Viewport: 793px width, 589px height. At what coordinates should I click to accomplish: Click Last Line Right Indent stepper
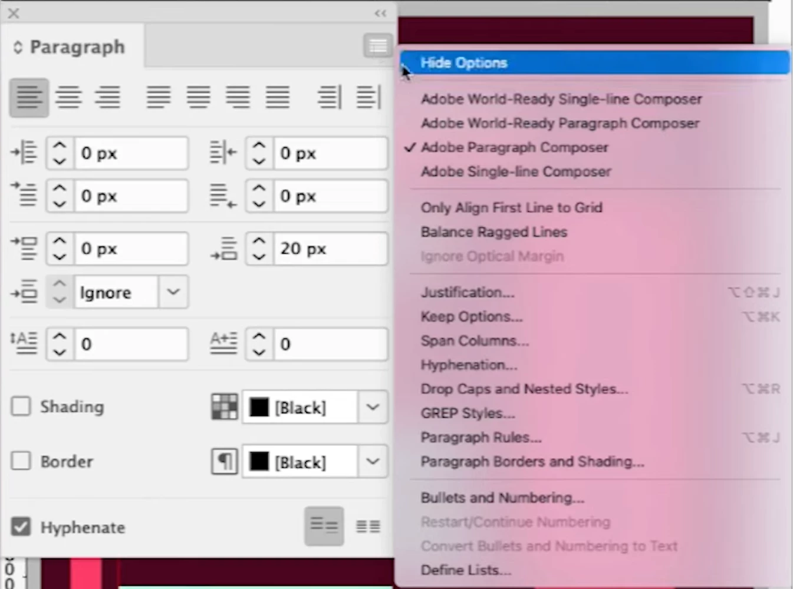click(259, 196)
